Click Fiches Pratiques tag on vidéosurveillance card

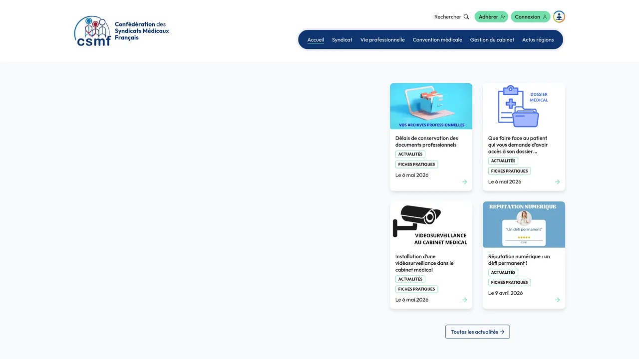click(416, 289)
